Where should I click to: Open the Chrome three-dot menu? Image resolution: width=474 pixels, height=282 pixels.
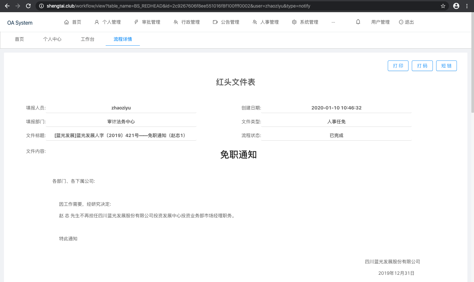467,6
